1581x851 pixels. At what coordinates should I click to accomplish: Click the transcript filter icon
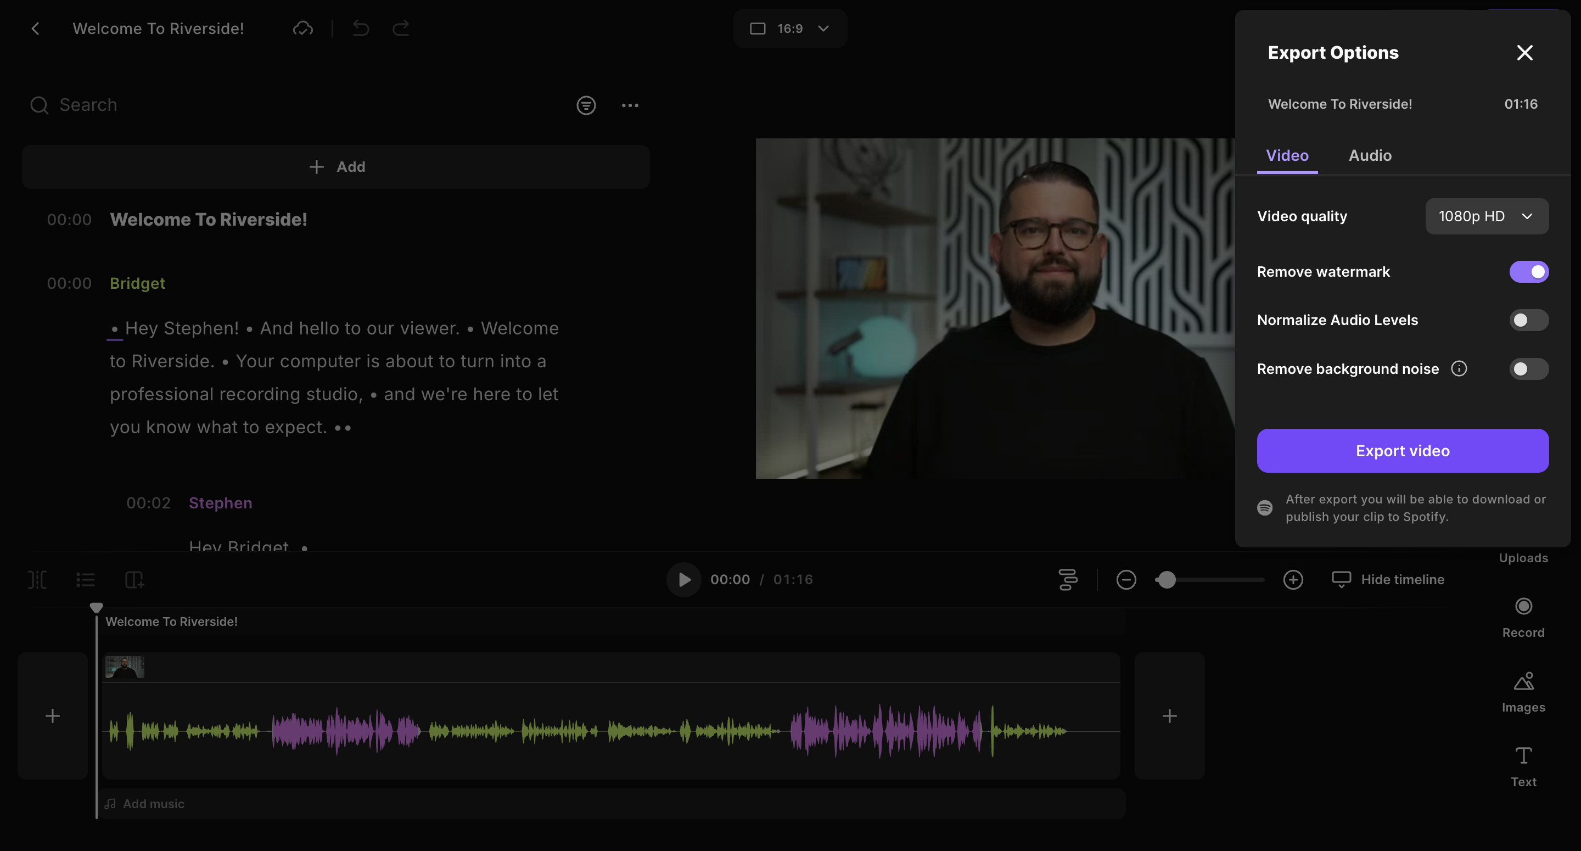click(586, 105)
